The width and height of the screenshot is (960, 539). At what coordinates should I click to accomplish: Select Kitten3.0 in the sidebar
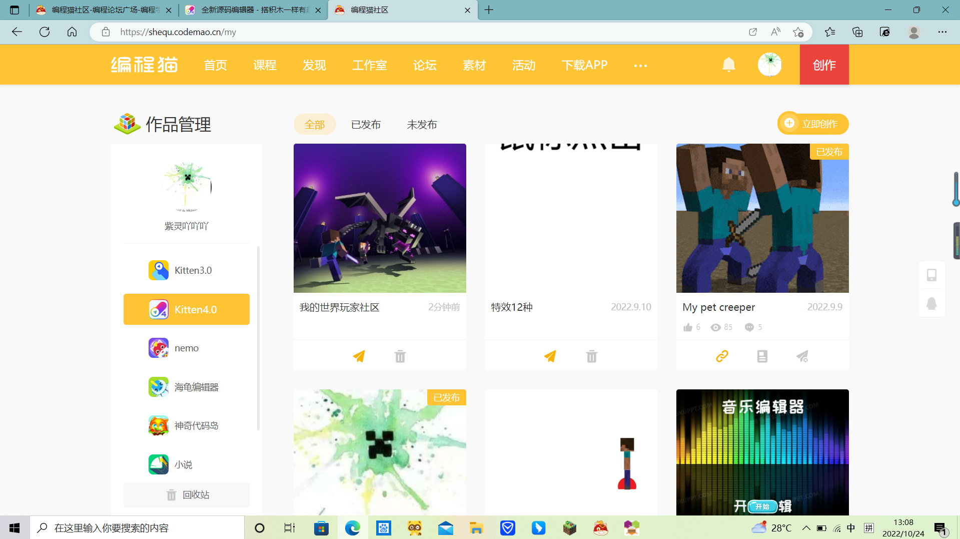tap(187, 270)
